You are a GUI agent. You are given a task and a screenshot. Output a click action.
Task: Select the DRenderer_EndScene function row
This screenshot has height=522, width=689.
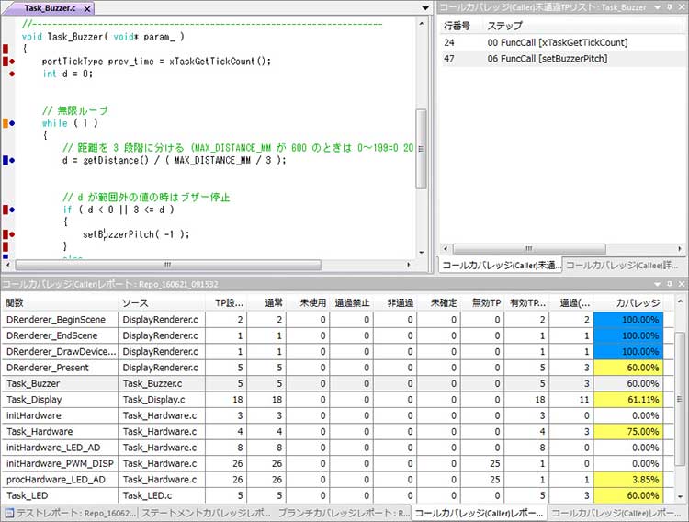(x=337, y=335)
